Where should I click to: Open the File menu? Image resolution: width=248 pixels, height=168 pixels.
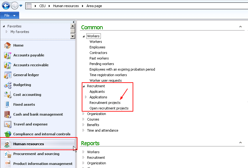[10, 15]
